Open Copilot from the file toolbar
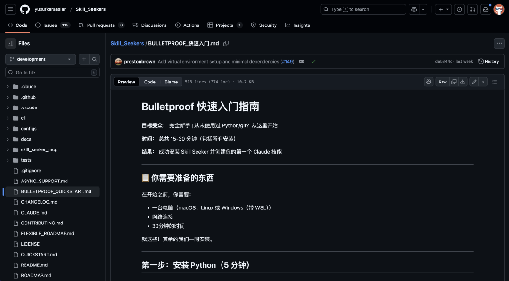Image resolution: width=509 pixels, height=281 pixels. click(x=428, y=81)
